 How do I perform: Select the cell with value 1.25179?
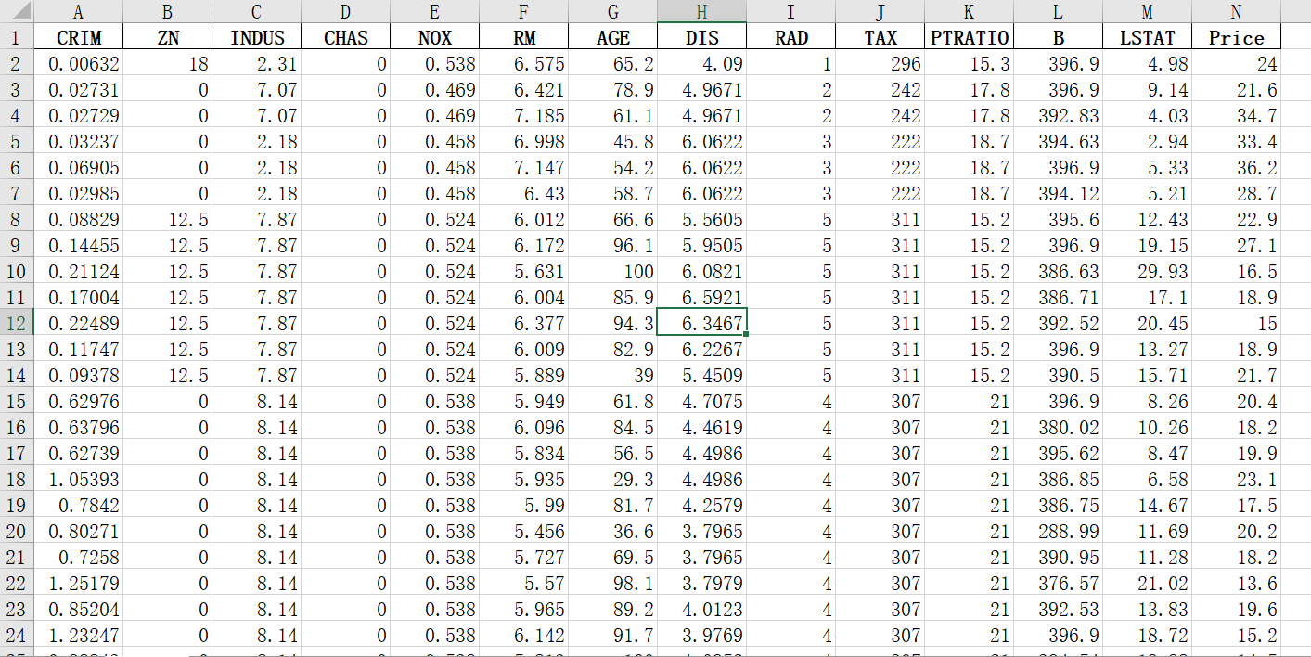[78, 584]
